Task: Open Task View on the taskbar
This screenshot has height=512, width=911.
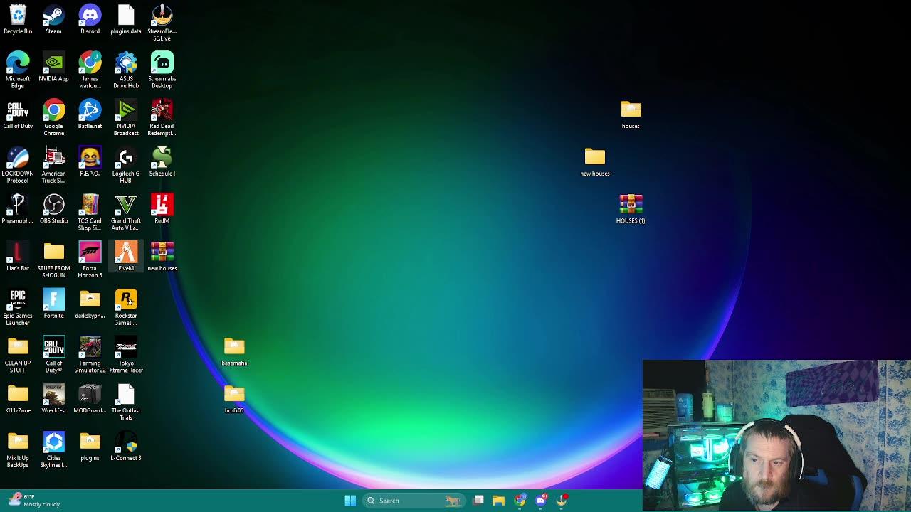Action: tap(479, 501)
